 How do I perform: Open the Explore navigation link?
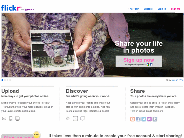(x=148, y=9)
